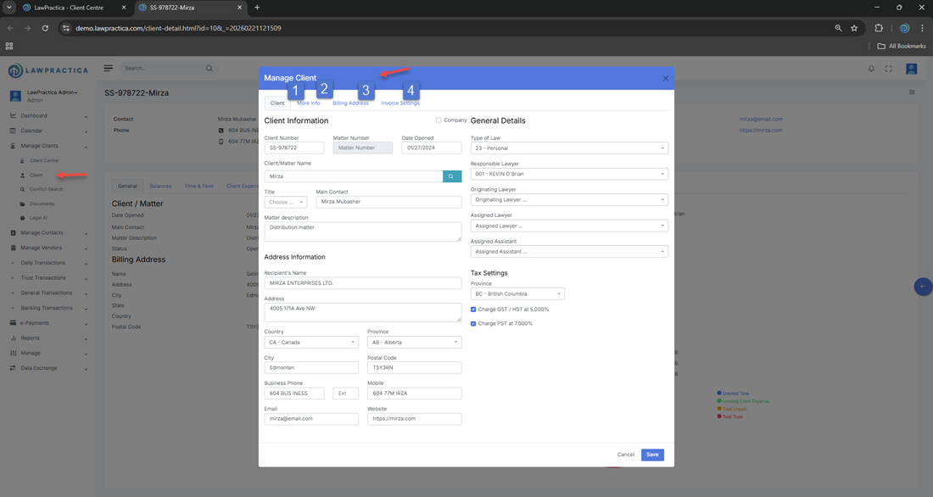Uncheck Charge PST at 7.000%
Viewport: 933px width, 497px height.
point(473,323)
